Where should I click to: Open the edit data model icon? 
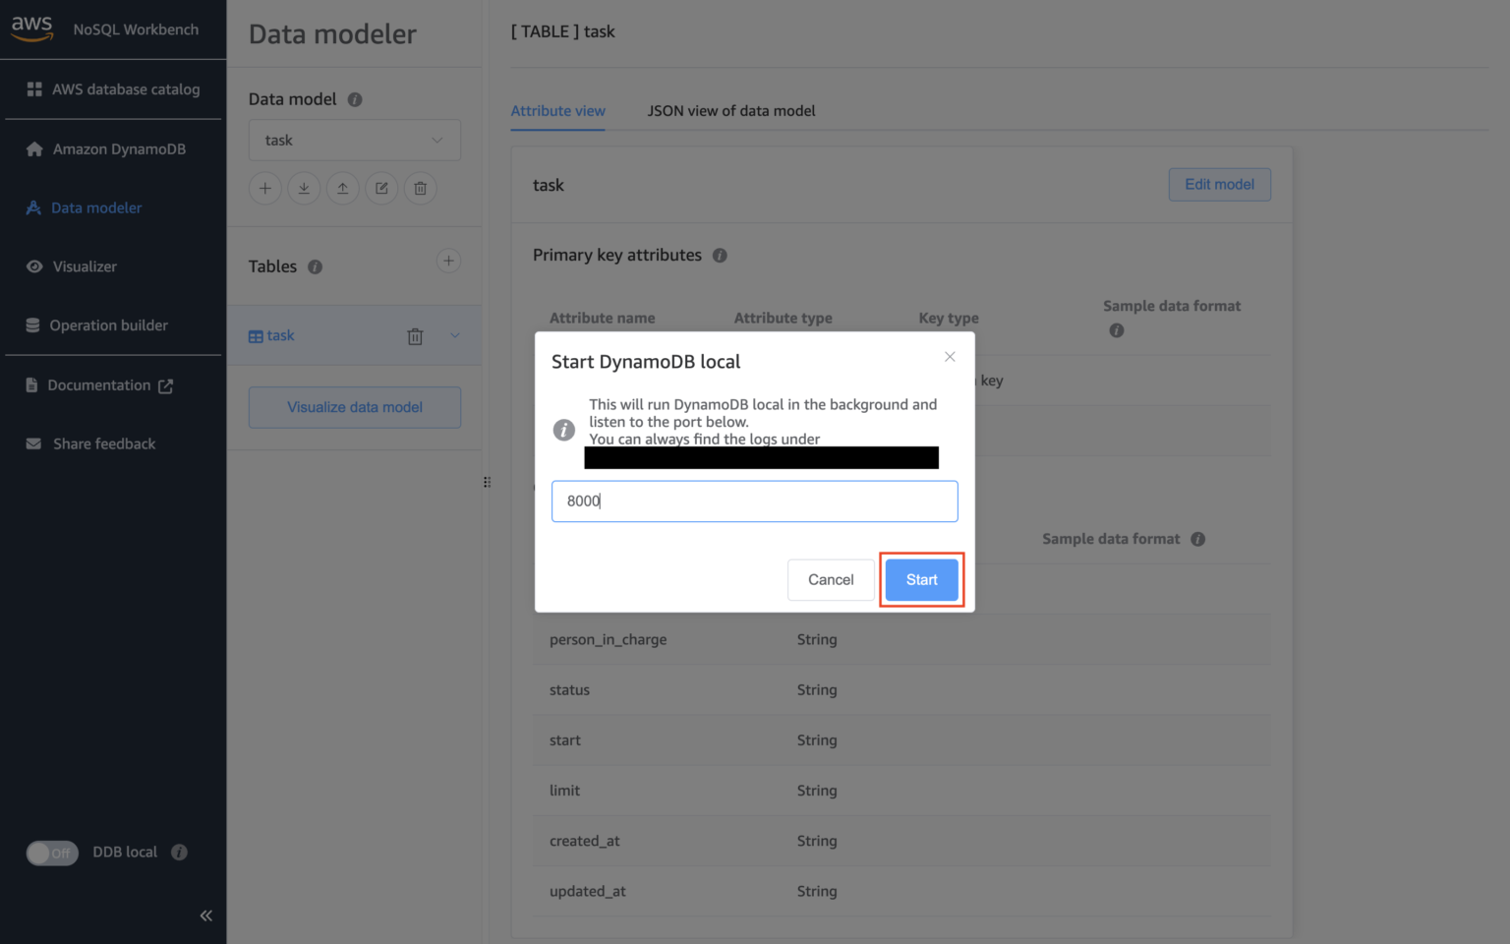(381, 188)
